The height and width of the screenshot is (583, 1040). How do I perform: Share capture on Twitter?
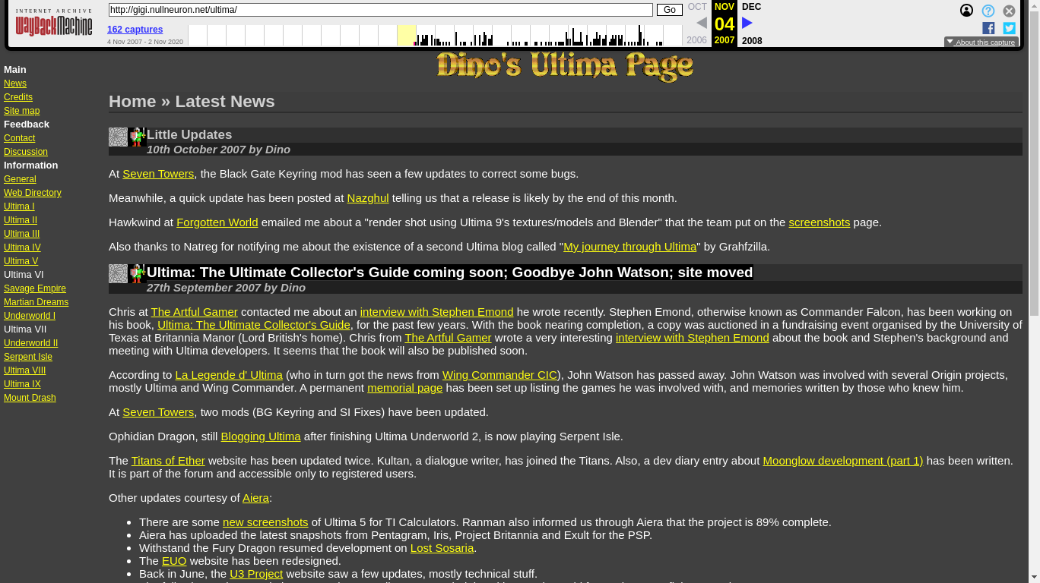[1009, 28]
